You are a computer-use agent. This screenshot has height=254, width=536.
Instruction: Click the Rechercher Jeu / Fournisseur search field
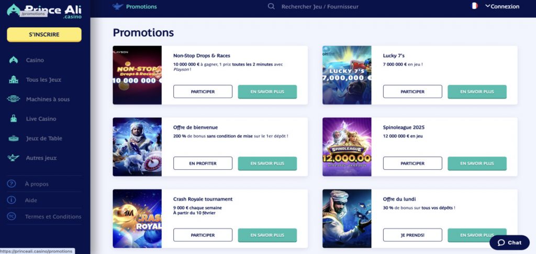coord(320,7)
